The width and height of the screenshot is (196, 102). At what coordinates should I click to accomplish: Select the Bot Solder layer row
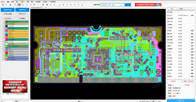[x=18, y=40]
